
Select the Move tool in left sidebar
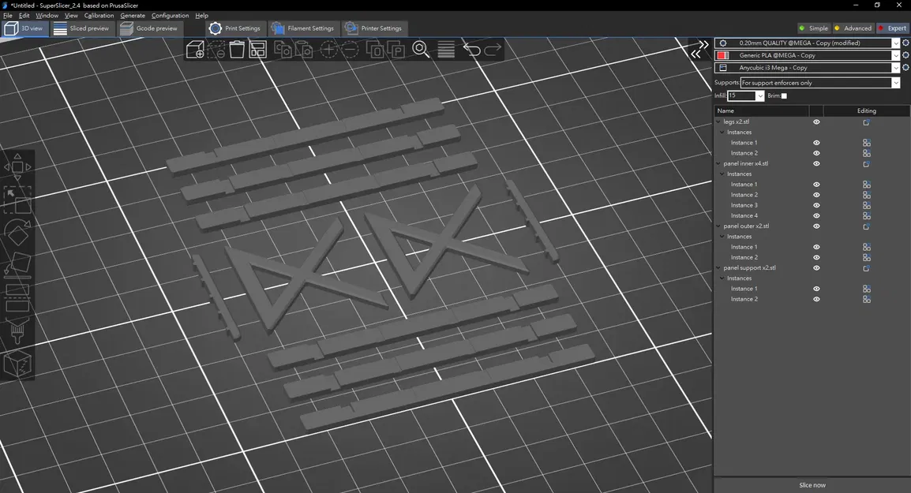pos(17,167)
